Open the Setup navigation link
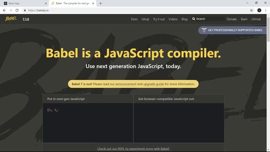 pos(145,19)
